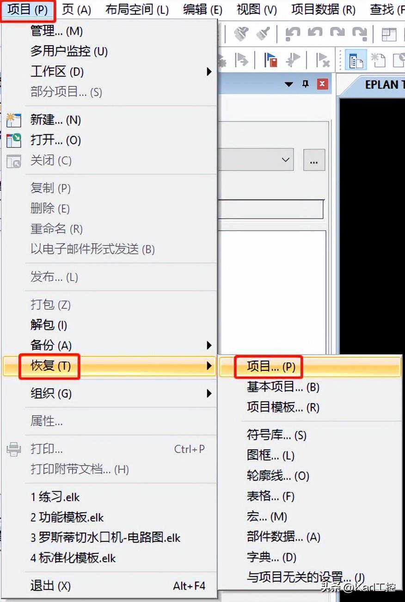Pin the navigator panel
405x602 pixels.
[x=305, y=84]
